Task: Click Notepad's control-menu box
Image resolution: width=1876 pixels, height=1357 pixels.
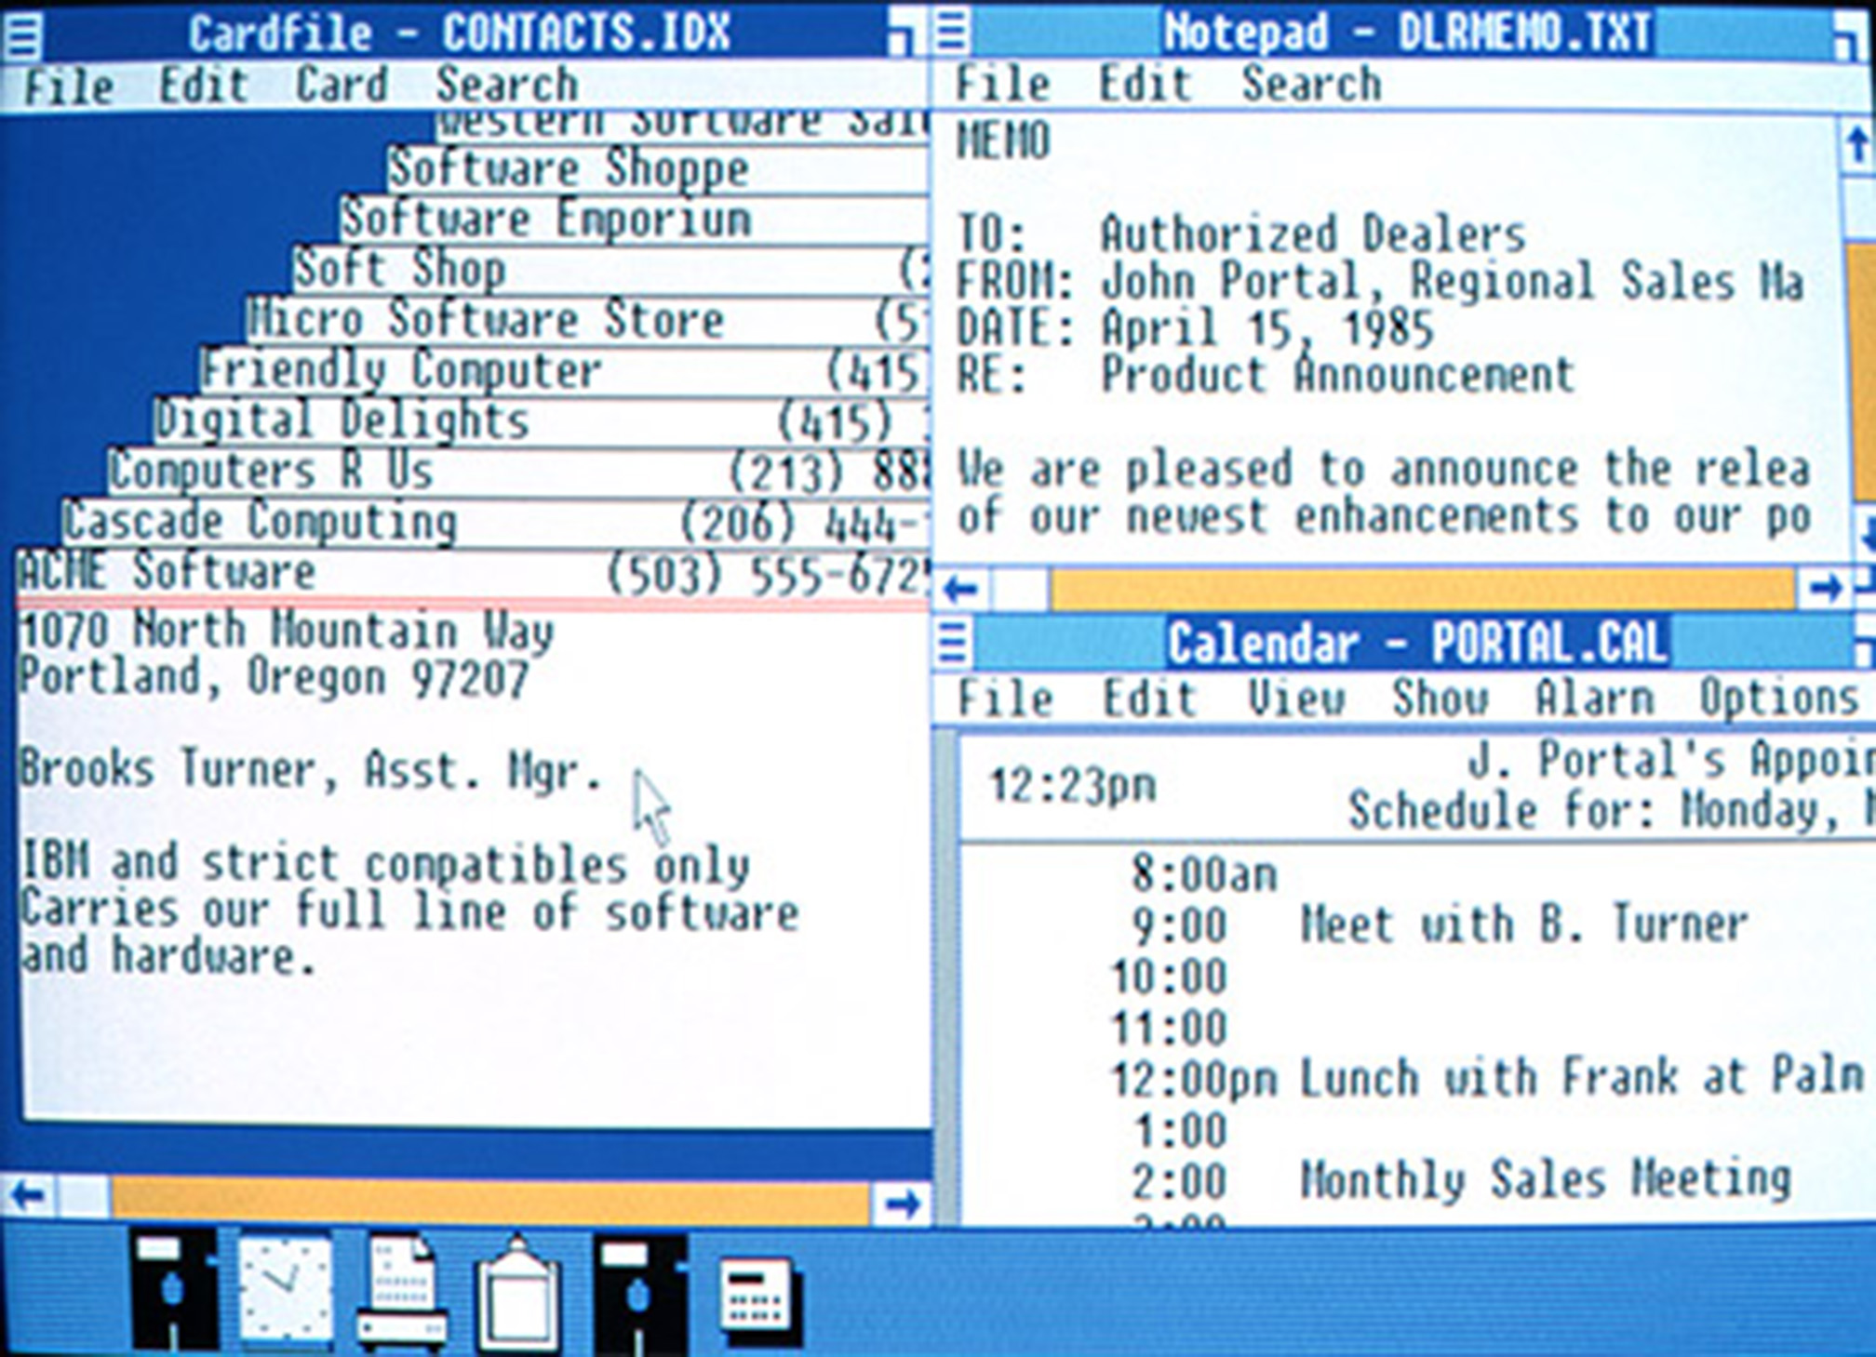Action: tap(954, 31)
